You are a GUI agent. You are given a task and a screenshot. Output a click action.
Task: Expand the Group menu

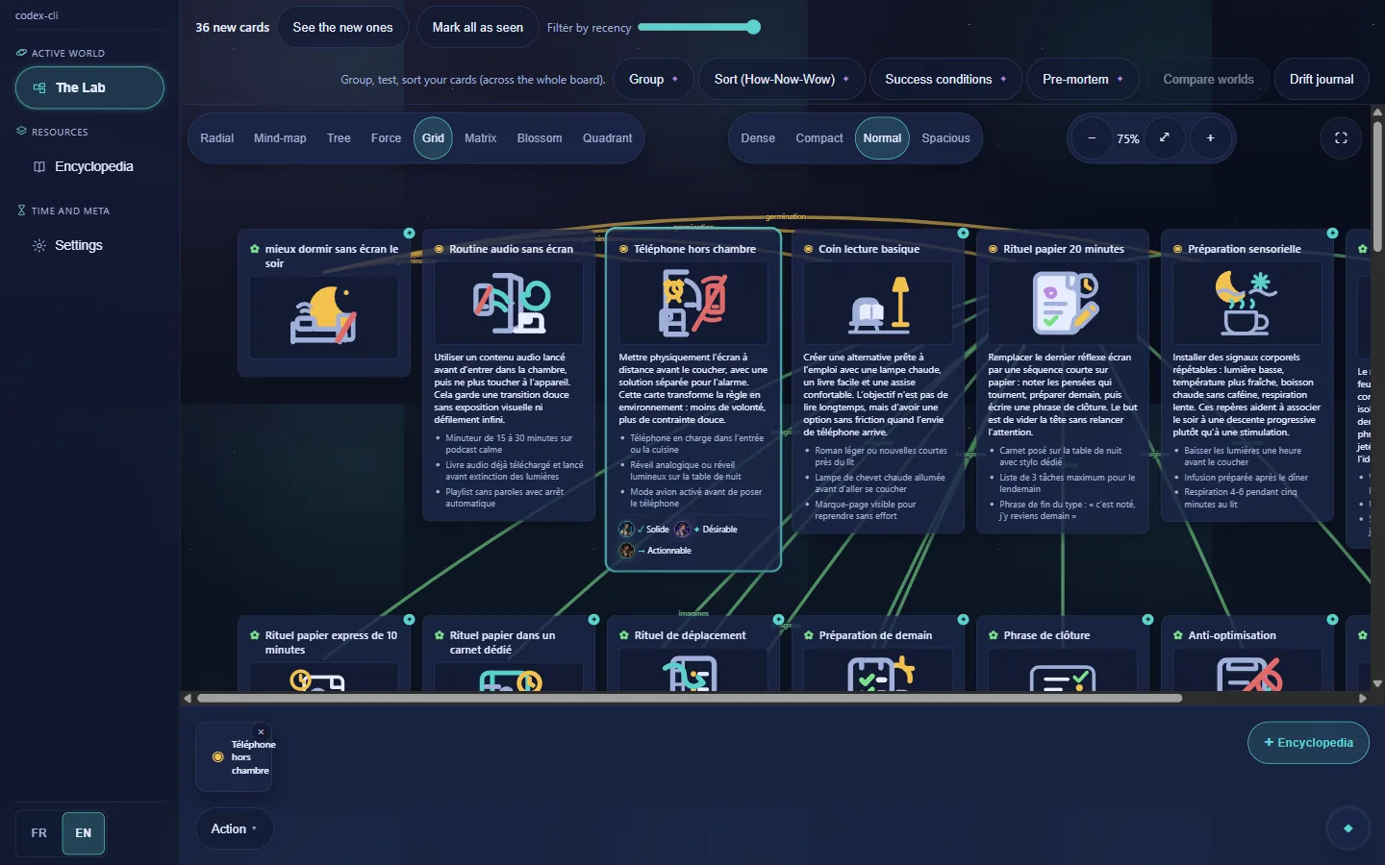[x=654, y=79]
